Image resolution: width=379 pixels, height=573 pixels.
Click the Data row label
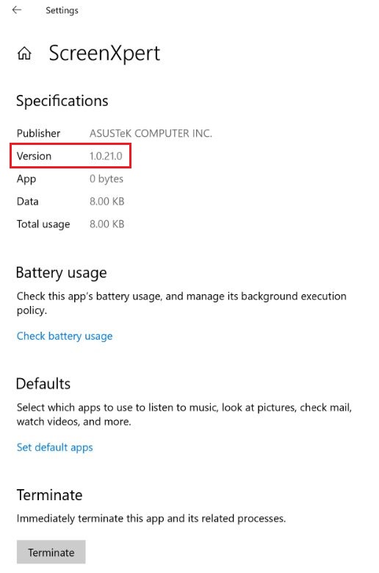27,202
